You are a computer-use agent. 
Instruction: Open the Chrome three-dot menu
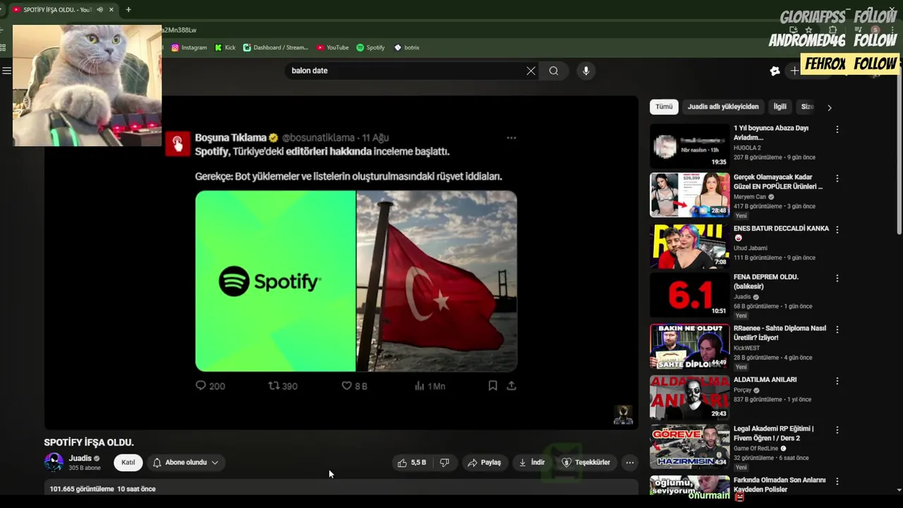pyautogui.click(x=893, y=30)
